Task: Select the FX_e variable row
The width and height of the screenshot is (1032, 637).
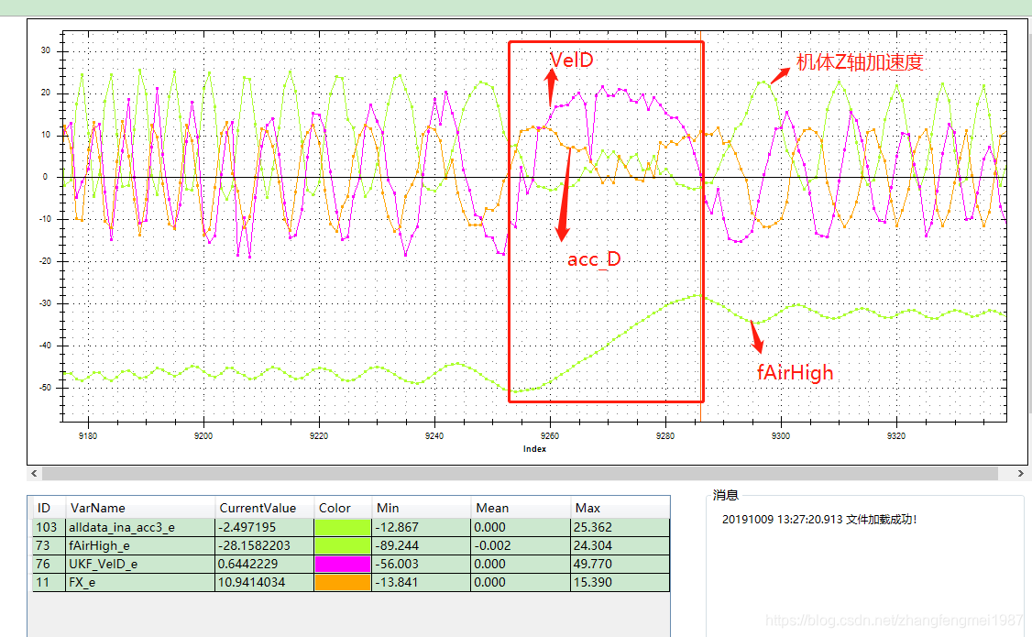Action: click(x=351, y=582)
